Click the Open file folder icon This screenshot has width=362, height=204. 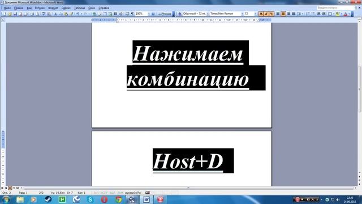click(x=10, y=14)
